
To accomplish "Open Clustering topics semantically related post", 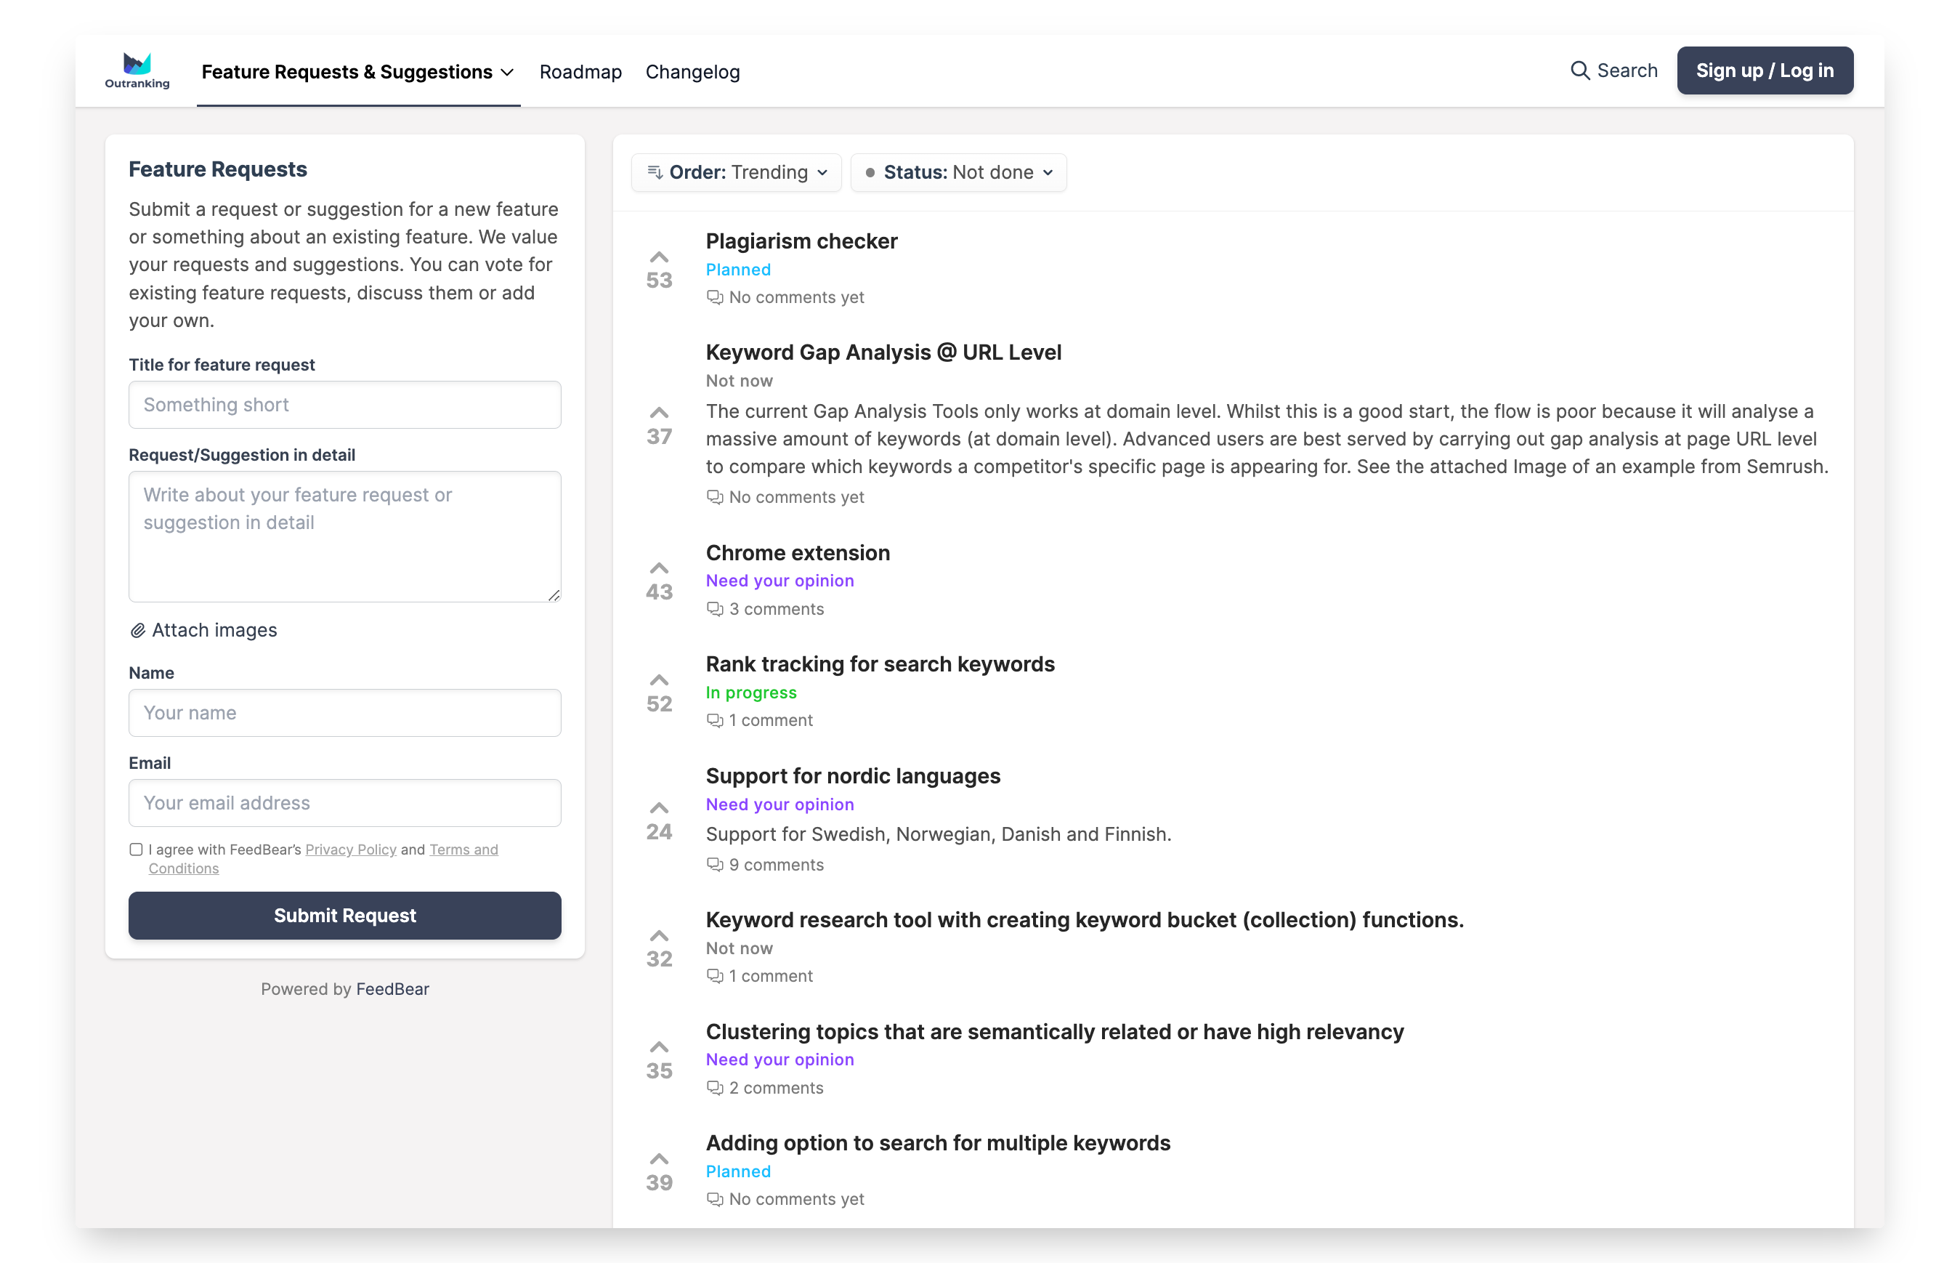I will (1054, 1032).
